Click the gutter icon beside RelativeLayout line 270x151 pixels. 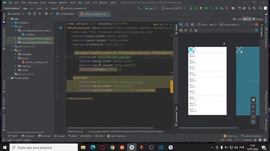(x=61, y=28)
